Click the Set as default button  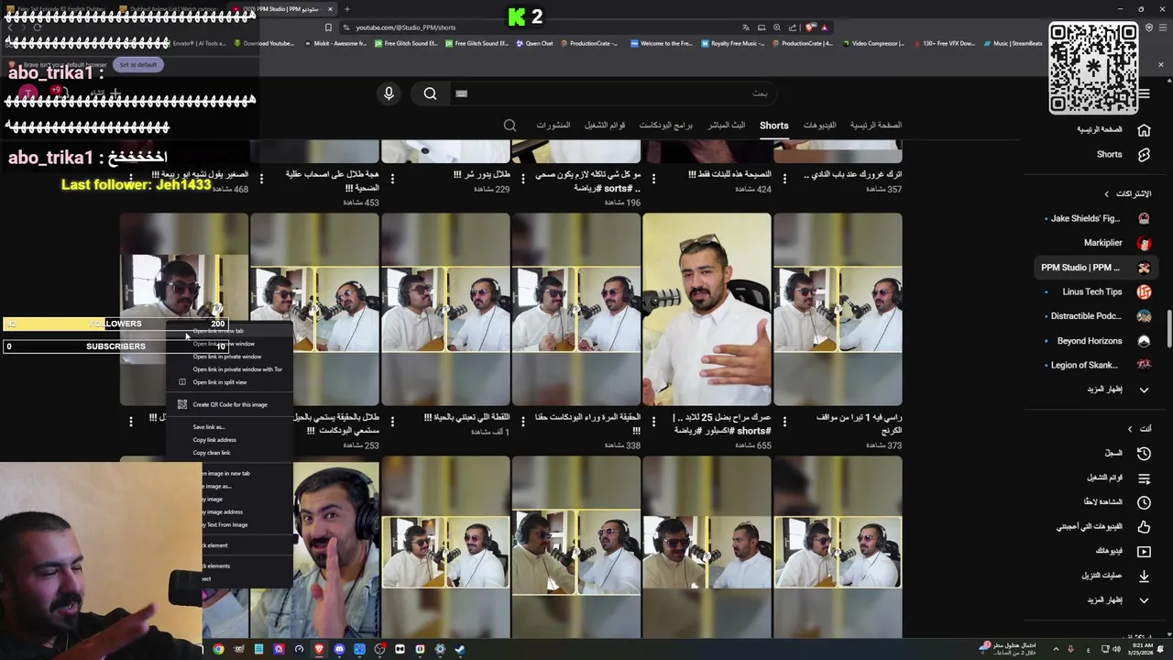(x=137, y=65)
